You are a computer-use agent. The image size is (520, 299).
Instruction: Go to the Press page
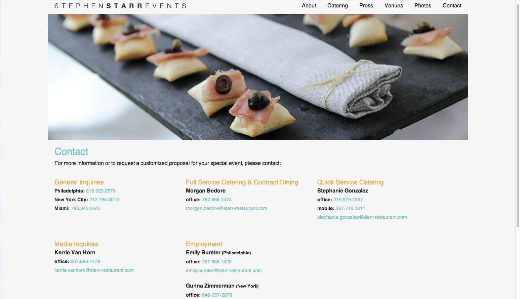366,6
